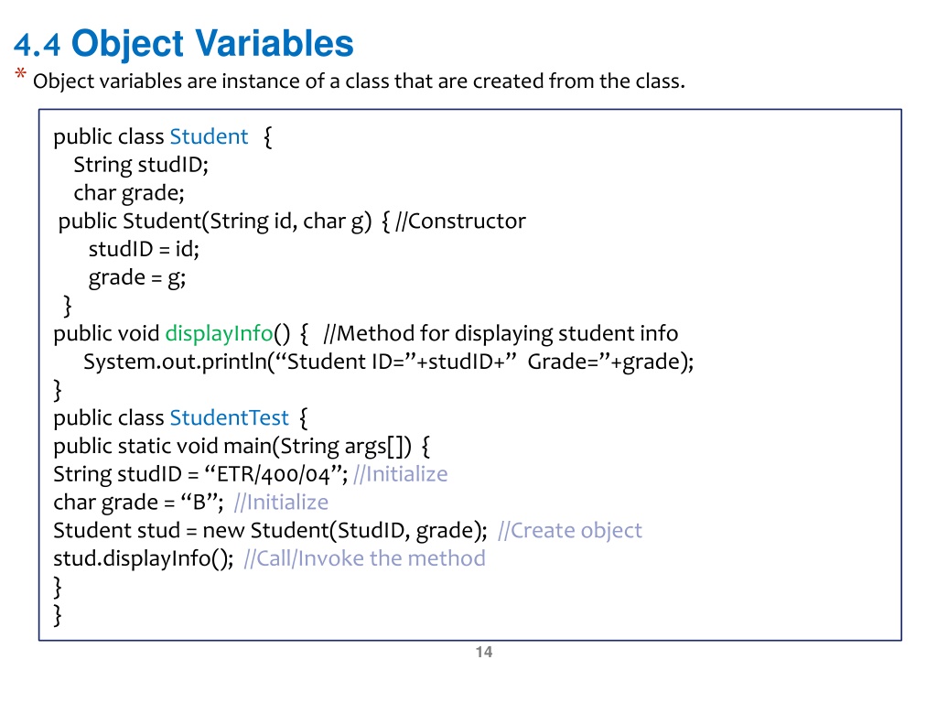Click the 'char grade = "B";' statement

click(x=139, y=503)
